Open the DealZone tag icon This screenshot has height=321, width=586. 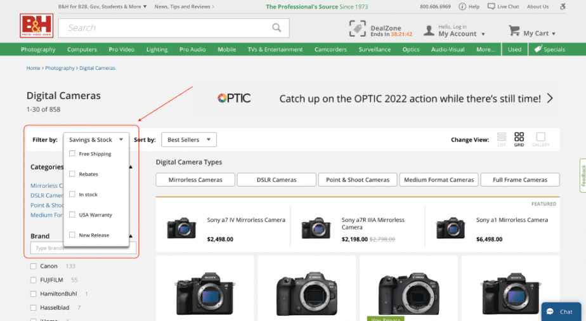357,29
